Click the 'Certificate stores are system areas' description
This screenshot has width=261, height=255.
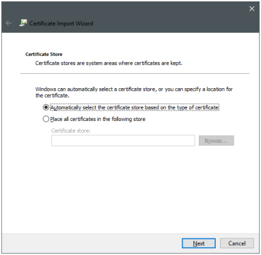click(x=109, y=63)
